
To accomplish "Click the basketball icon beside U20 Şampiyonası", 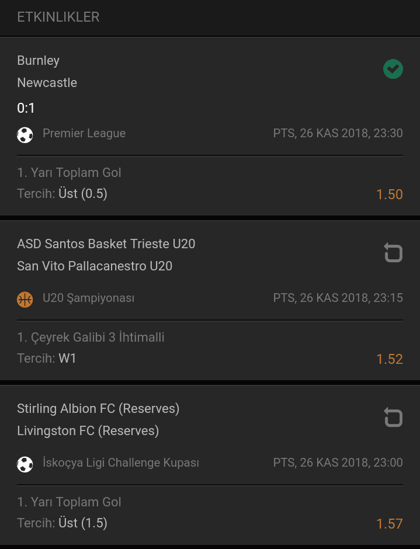I will tap(25, 300).
